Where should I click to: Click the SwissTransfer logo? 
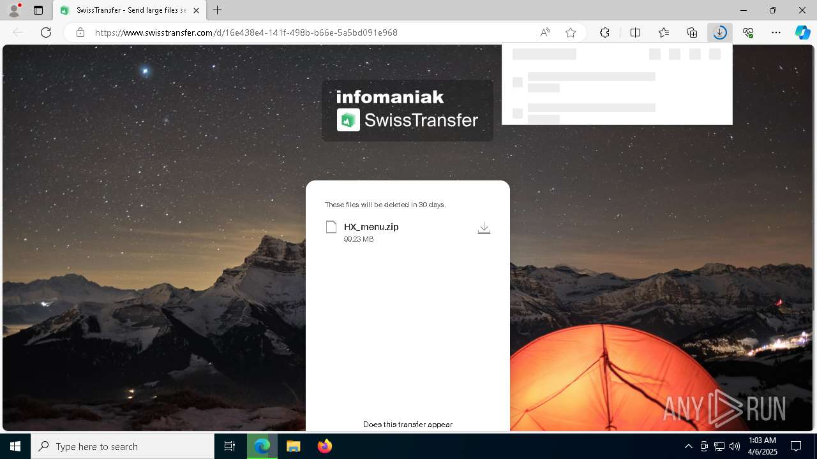(408, 120)
